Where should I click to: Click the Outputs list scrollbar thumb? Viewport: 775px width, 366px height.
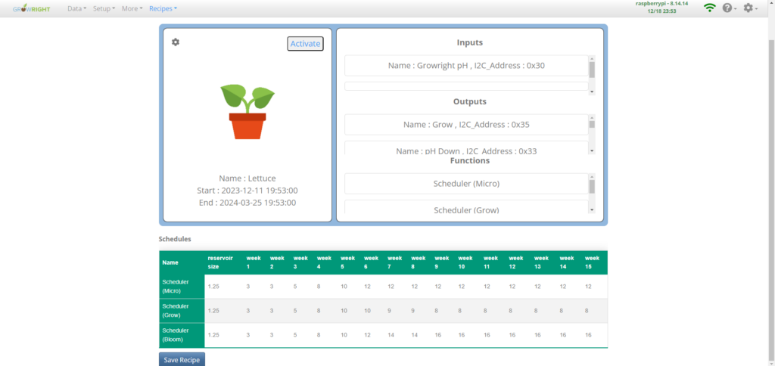coord(592,125)
